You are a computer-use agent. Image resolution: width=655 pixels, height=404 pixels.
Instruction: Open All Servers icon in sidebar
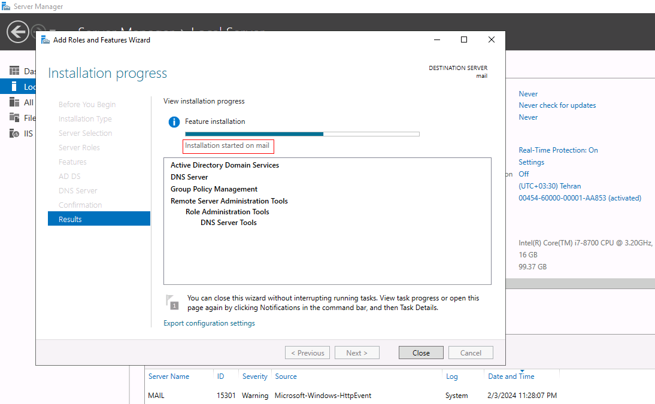pos(14,102)
